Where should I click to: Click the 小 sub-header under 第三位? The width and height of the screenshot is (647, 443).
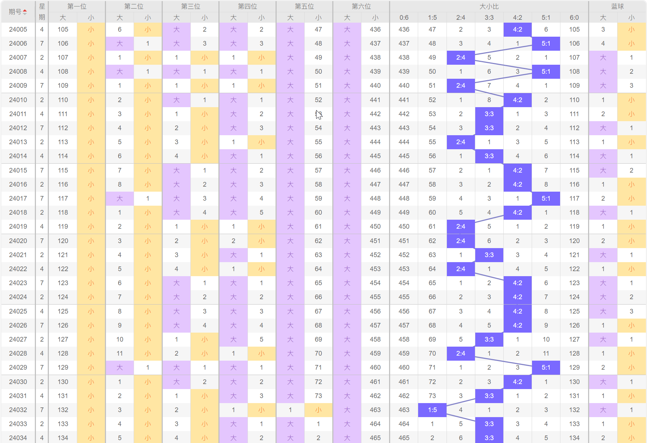pos(204,18)
